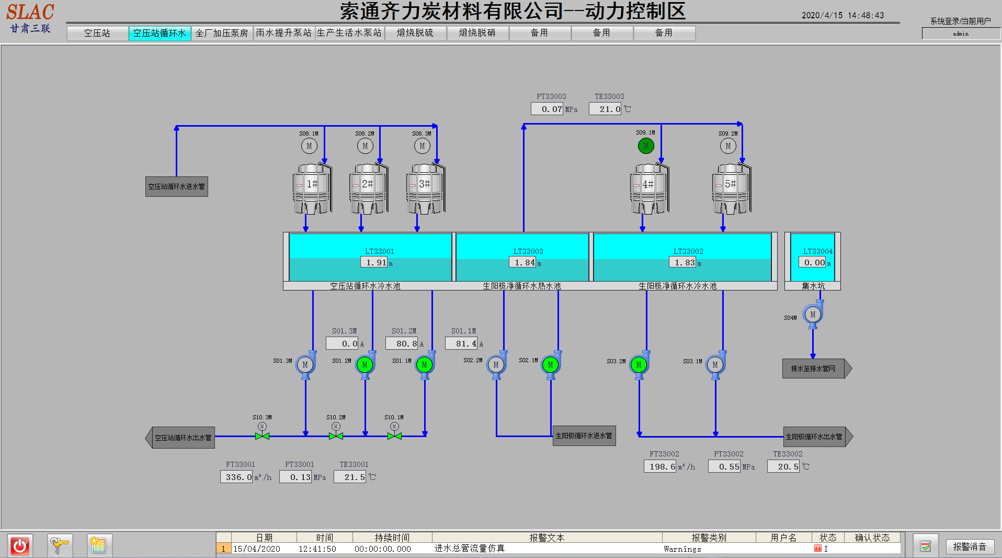This screenshot has height=558, width=1002.
Task: Open the S10.3M motorized valve
Action: (262, 432)
